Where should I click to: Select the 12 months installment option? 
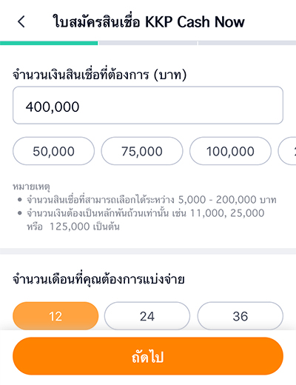coord(55,316)
